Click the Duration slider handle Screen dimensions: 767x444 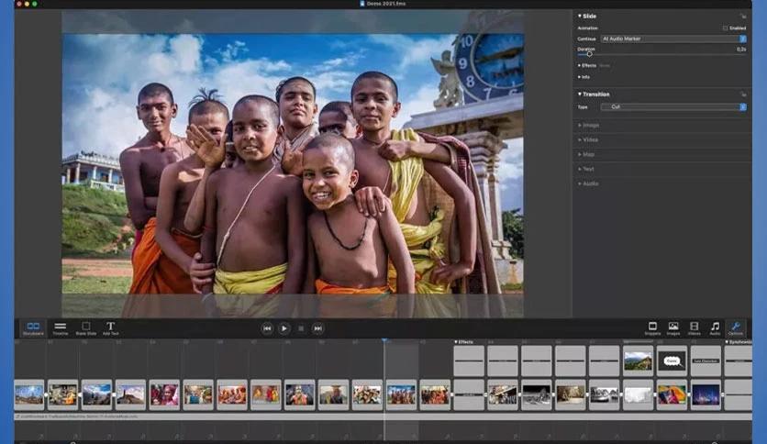pos(589,54)
